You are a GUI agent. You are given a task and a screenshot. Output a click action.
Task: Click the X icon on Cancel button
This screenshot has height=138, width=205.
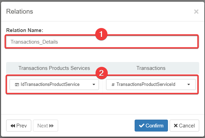pos(176,126)
